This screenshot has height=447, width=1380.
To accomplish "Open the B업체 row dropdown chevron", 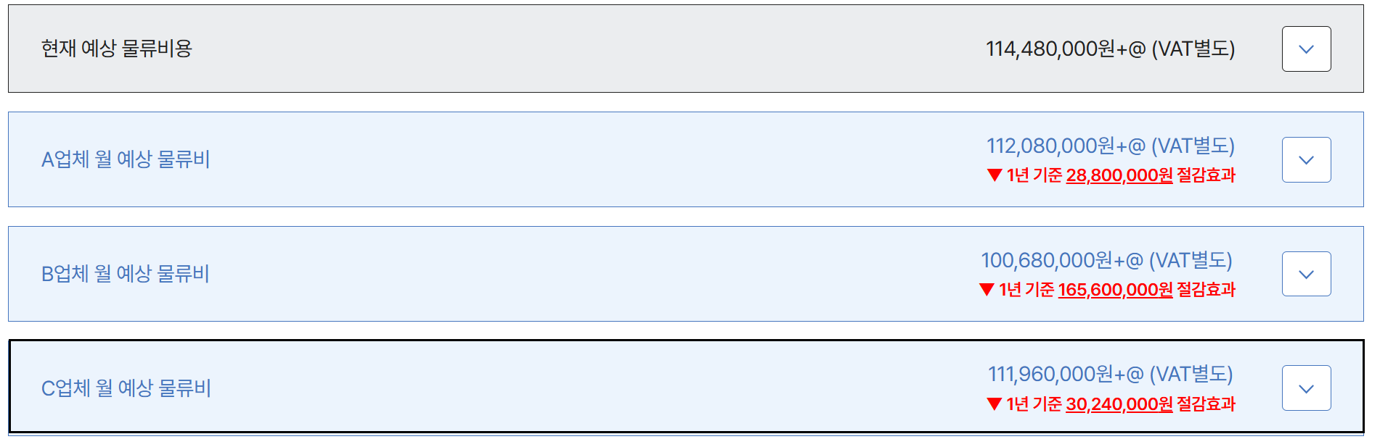I will click(1306, 274).
